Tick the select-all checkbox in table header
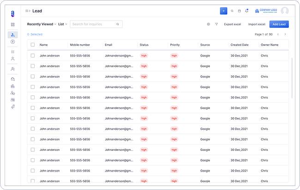Viewport: 300px width, 190px height. (33, 45)
